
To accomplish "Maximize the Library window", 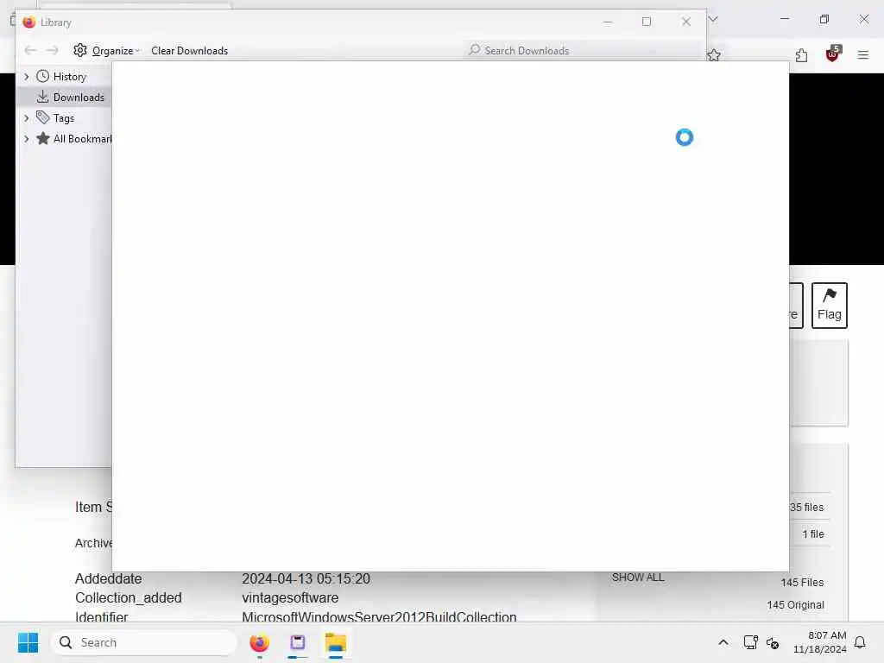I will click(647, 22).
